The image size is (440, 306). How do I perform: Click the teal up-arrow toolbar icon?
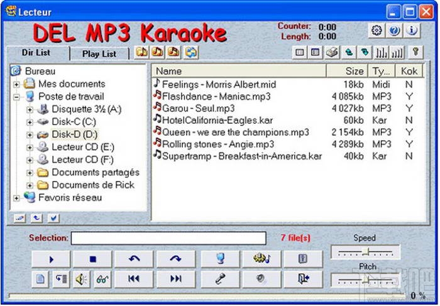(349, 52)
